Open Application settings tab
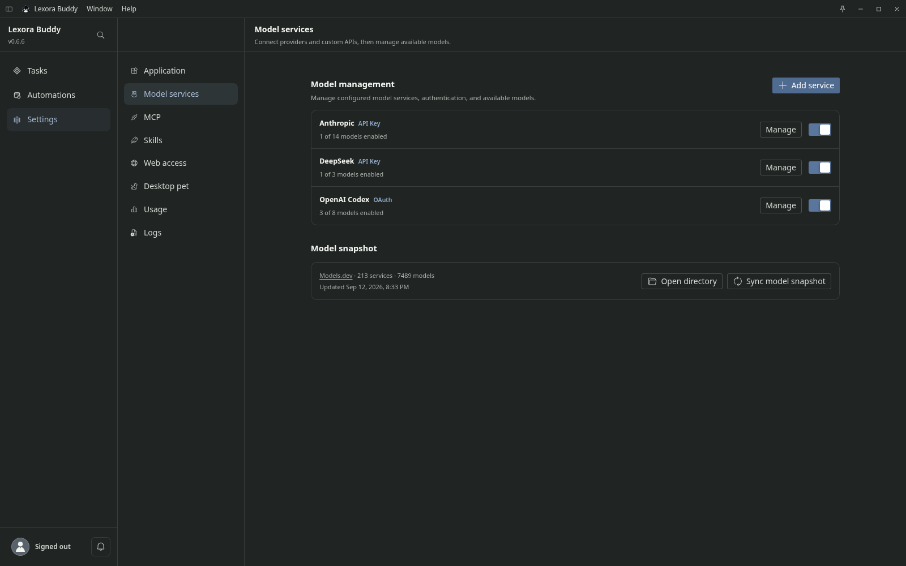The height and width of the screenshot is (566, 906). [181, 71]
